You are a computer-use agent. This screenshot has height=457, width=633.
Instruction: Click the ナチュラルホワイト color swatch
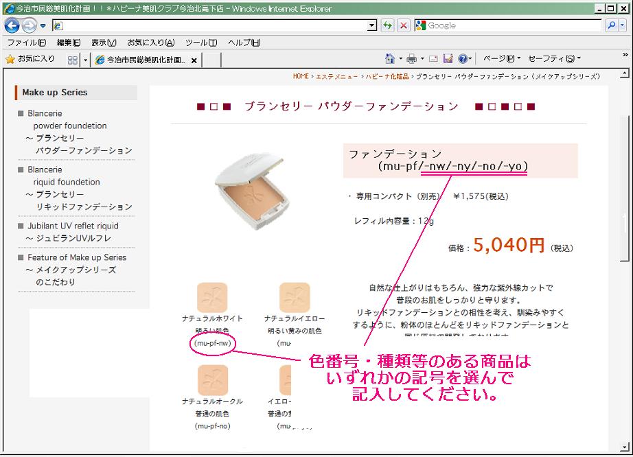212,298
